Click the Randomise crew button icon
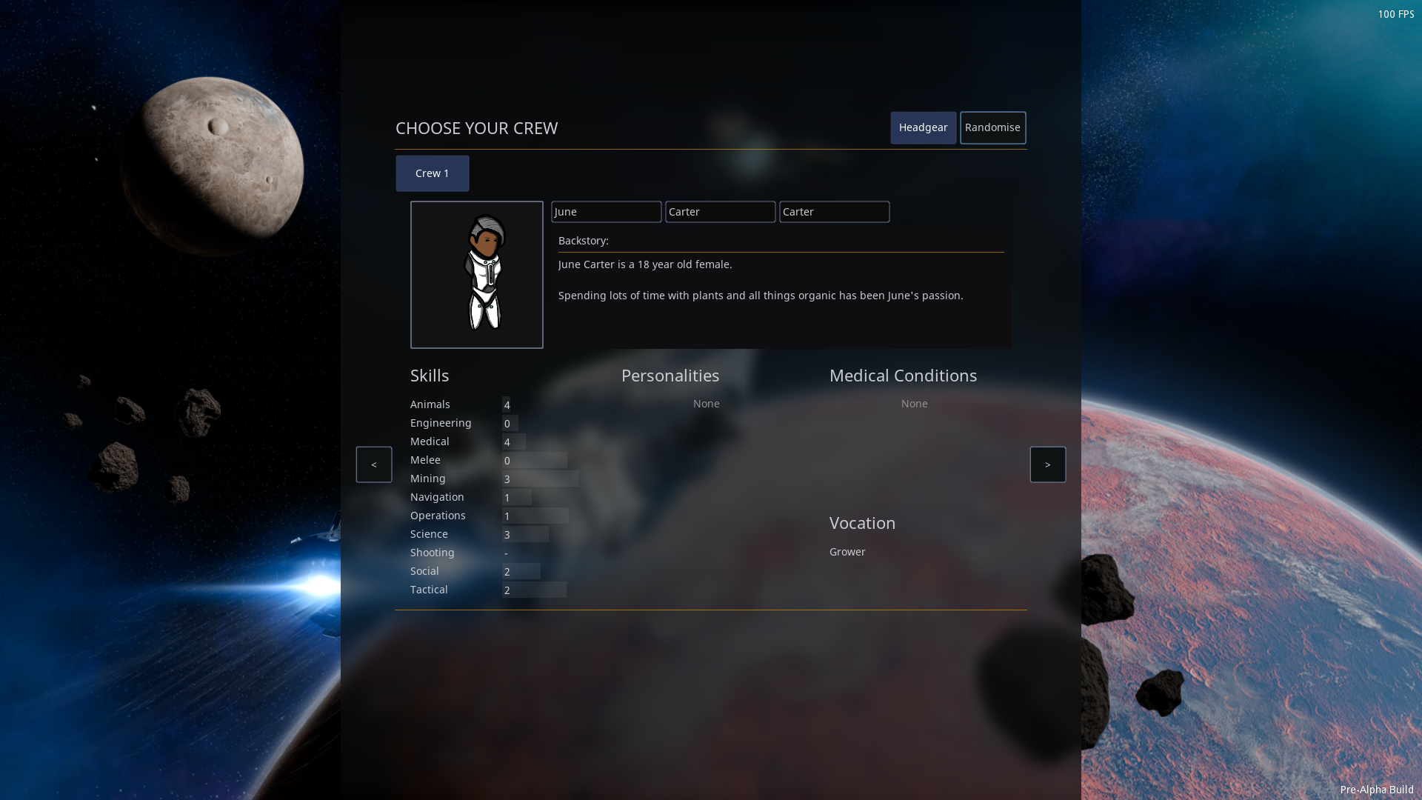1422x800 pixels. pyautogui.click(x=992, y=127)
